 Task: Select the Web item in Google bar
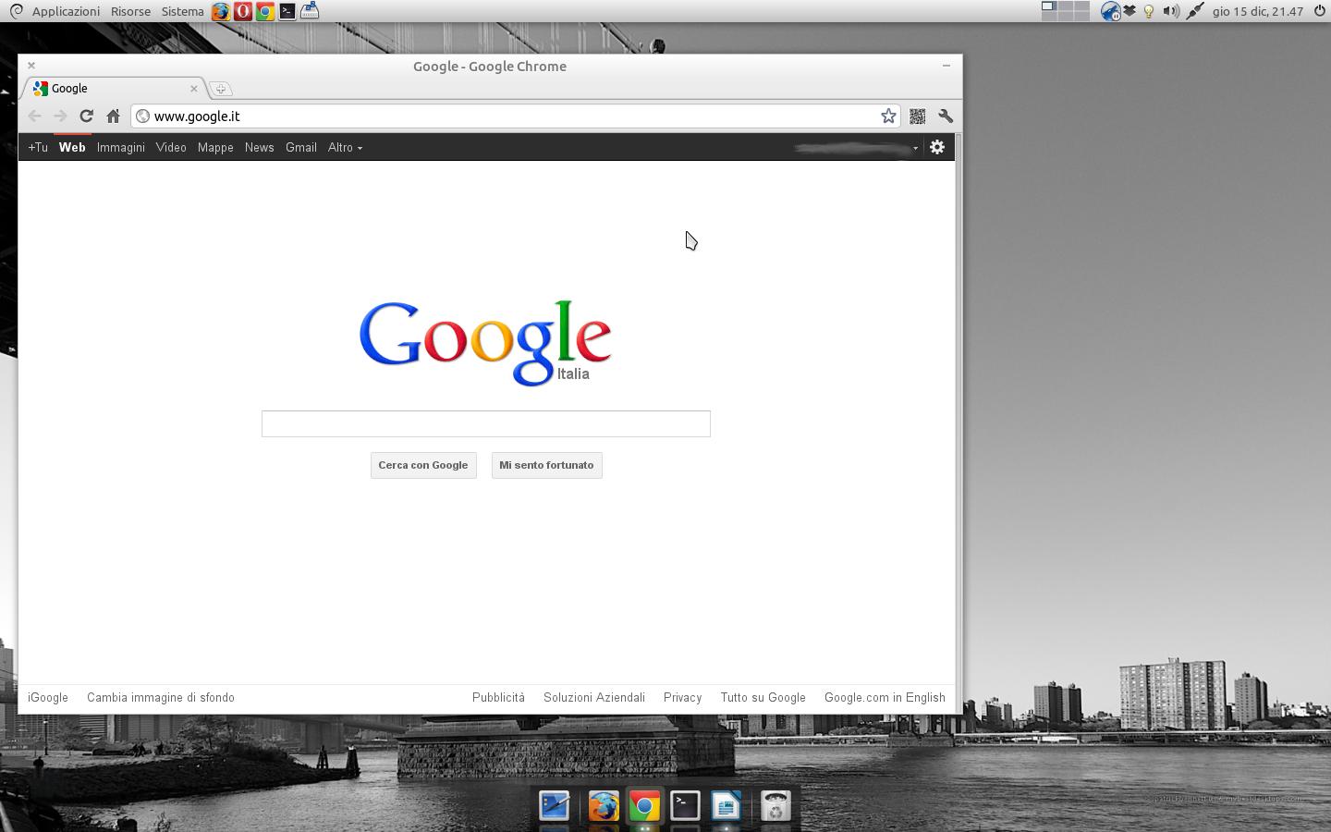72,148
